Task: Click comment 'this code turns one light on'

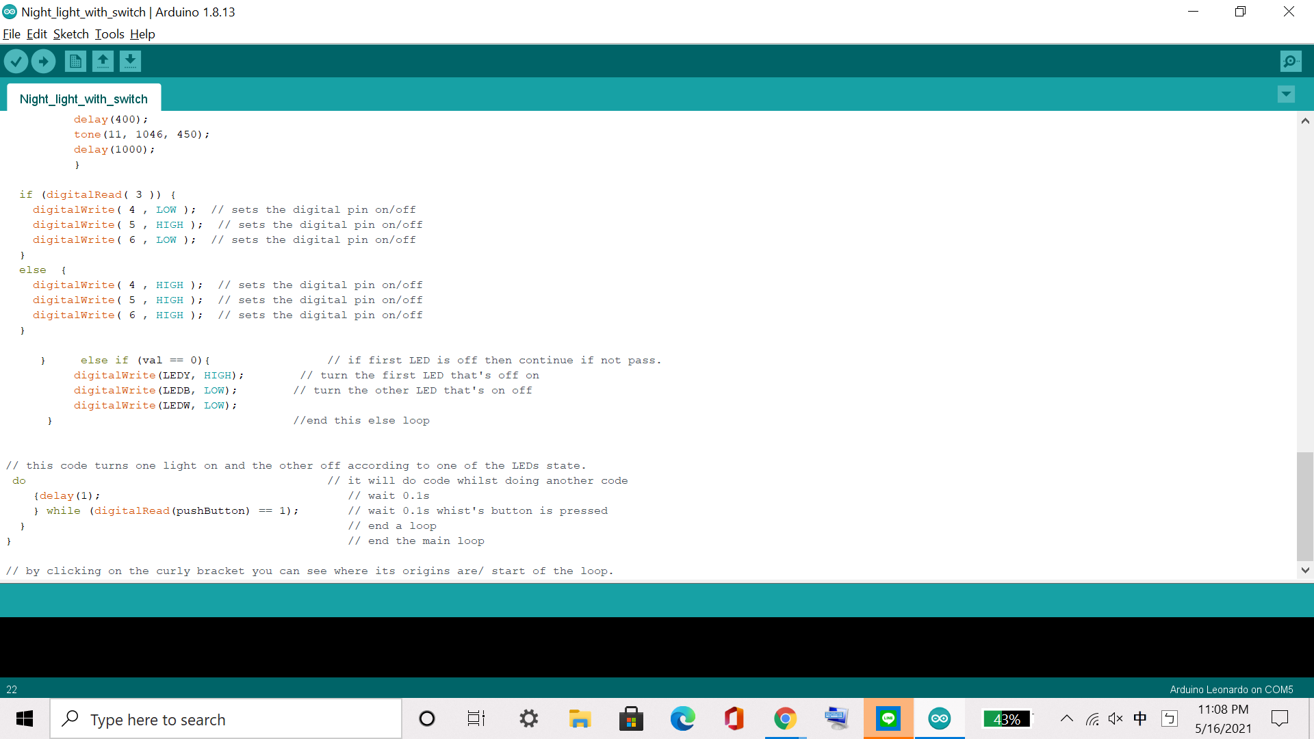Action: (296, 465)
